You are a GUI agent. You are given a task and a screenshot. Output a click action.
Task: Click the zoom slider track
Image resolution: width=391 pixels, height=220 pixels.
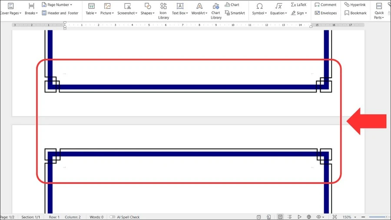[379, 217]
